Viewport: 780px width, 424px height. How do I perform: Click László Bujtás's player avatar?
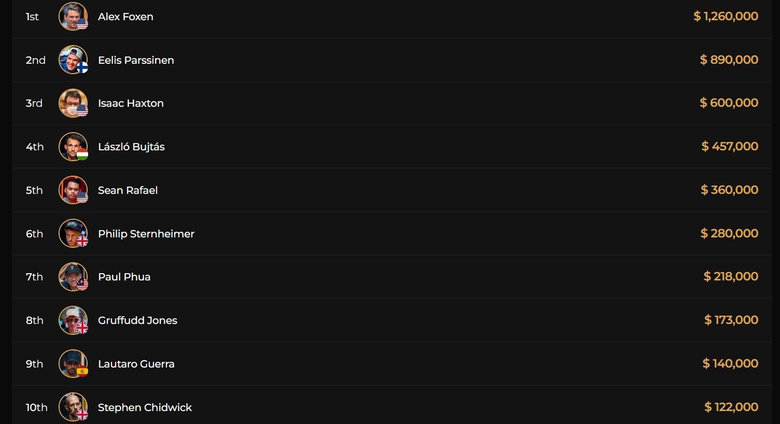tap(73, 147)
